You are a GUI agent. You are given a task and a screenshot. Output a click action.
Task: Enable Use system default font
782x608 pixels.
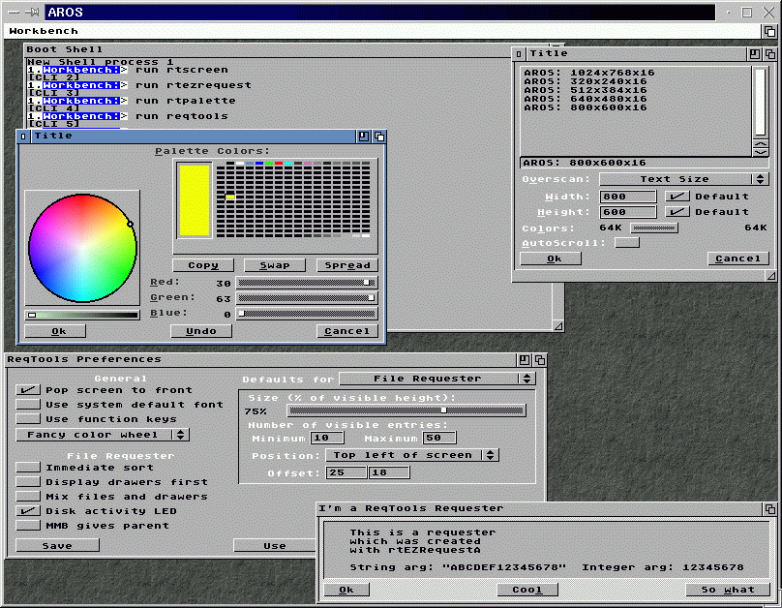28,404
